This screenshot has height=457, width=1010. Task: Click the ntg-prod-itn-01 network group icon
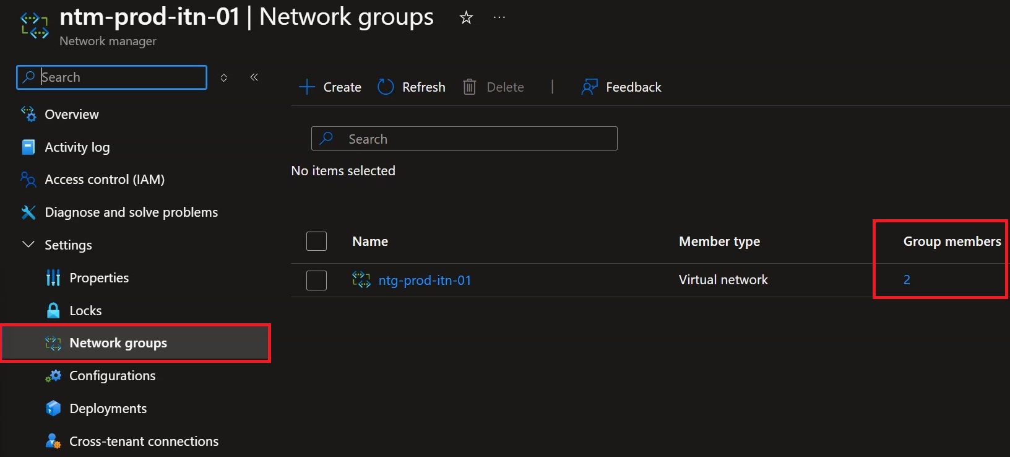pyautogui.click(x=361, y=280)
